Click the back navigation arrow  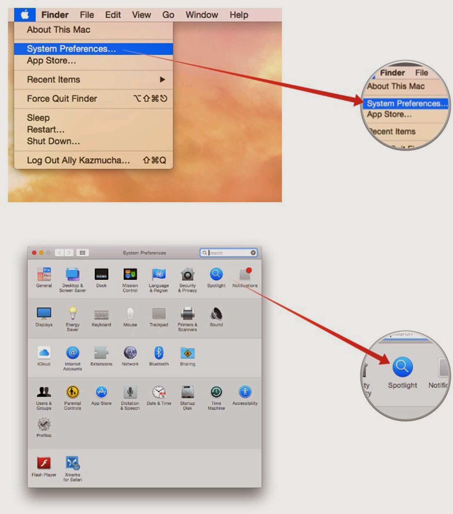coord(59,253)
